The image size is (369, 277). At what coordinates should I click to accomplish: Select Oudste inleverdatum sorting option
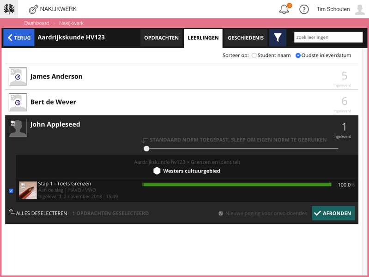(298, 55)
